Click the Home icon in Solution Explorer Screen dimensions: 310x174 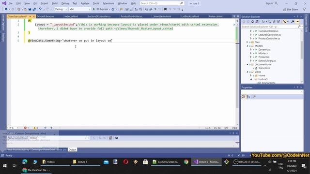coord(252,21)
